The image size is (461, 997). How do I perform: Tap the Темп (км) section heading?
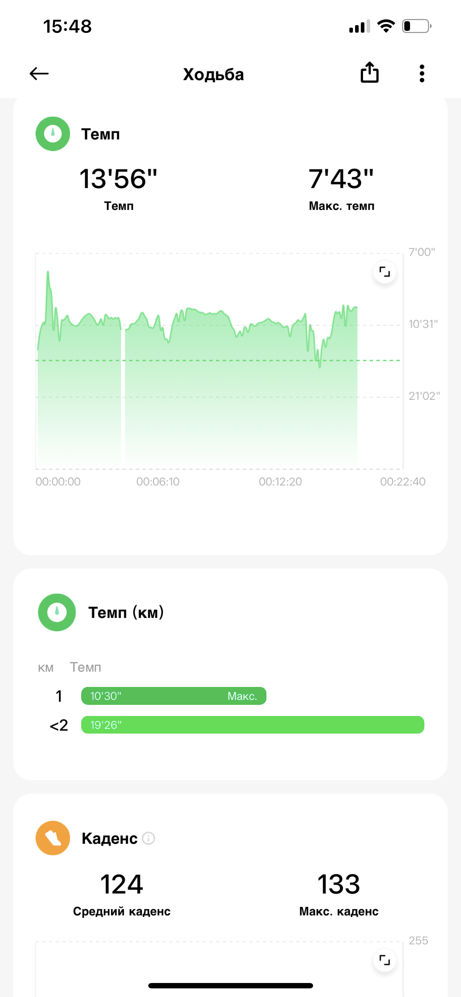click(x=126, y=612)
